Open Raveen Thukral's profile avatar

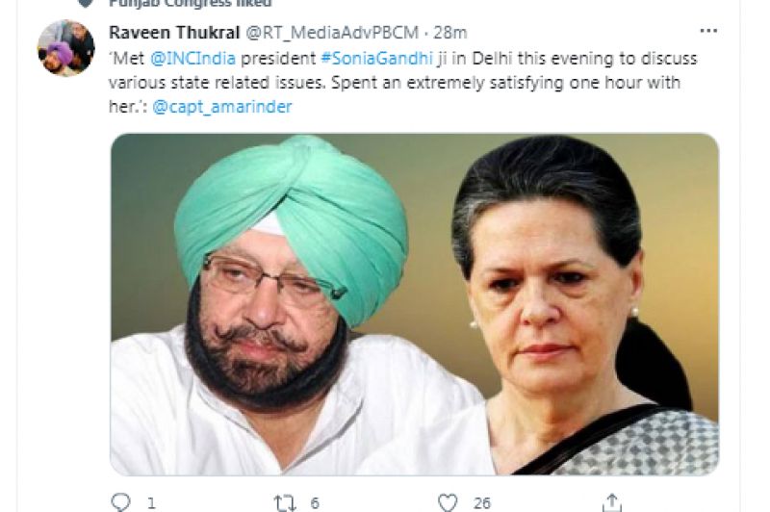point(65,48)
